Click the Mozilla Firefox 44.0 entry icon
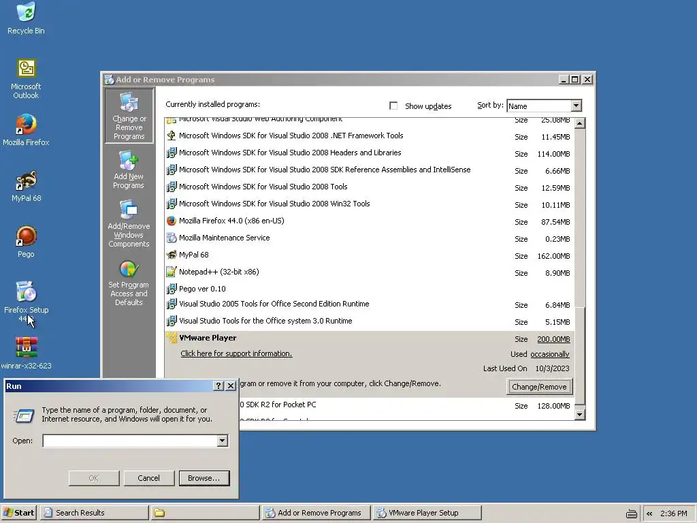This screenshot has width=697, height=523. pos(171,221)
